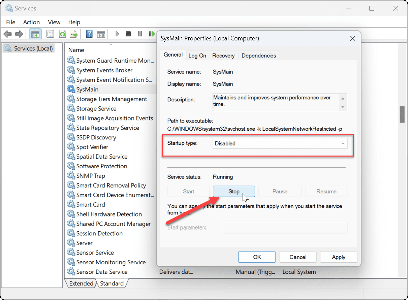Image resolution: width=408 pixels, height=300 pixels.
Task: Switch to the Recovery tab
Action: click(x=223, y=55)
